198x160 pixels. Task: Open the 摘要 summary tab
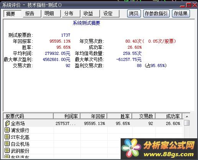point(12,14)
